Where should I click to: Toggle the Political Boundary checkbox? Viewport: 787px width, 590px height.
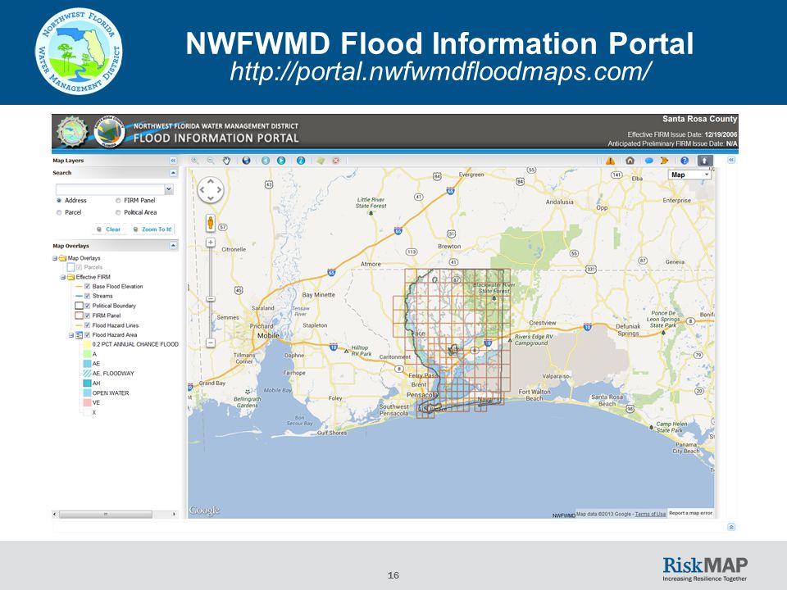point(88,306)
